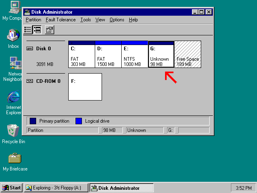This screenshot has width=257, height=193.
Task: Click the Primary partition legend label
Action: [x=54, y=121]
